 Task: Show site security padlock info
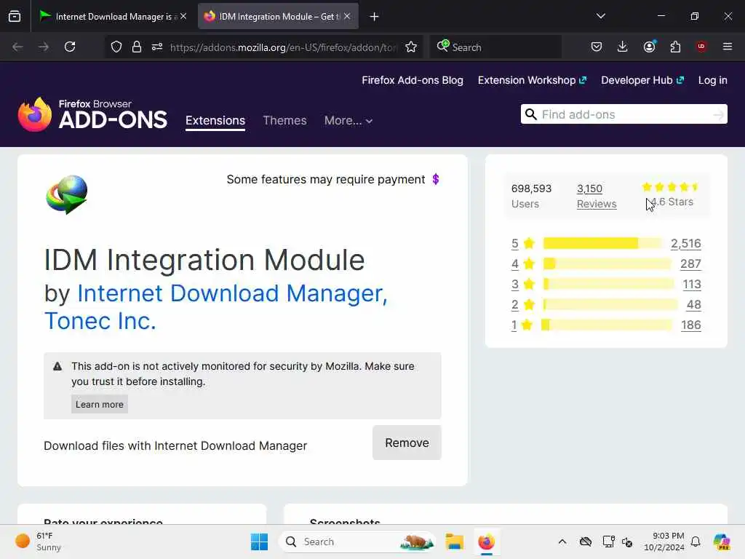(137, 47)
